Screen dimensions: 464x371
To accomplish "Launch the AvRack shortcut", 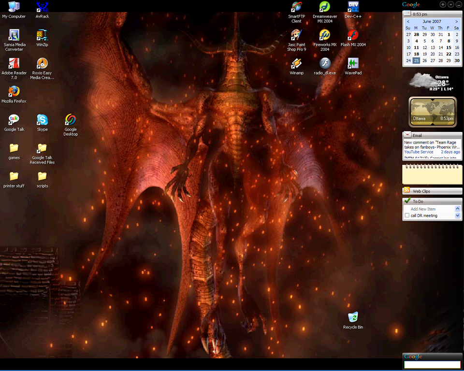I will 43,10.
